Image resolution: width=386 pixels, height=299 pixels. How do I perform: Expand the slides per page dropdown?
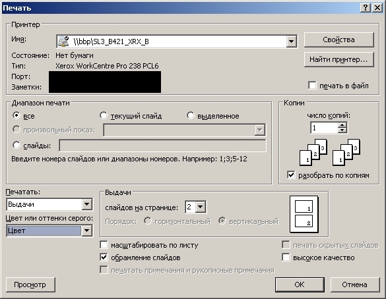(x=201, y=207)
